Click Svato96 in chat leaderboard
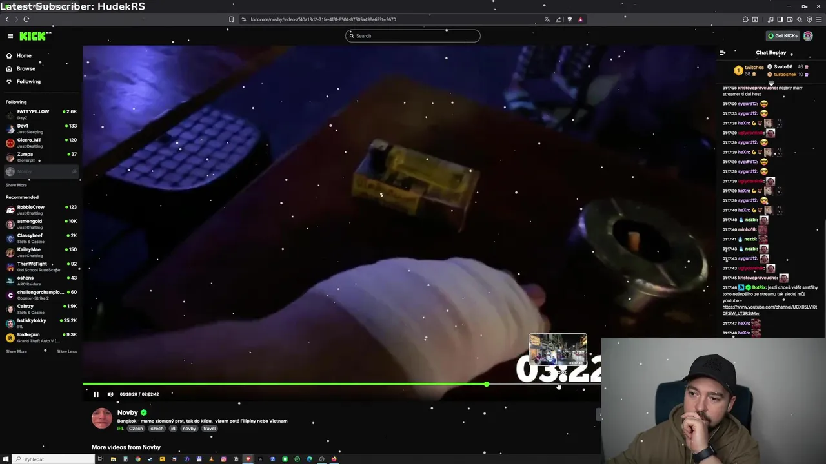Viewport: 826px width, 464px height. coord(788,67)
